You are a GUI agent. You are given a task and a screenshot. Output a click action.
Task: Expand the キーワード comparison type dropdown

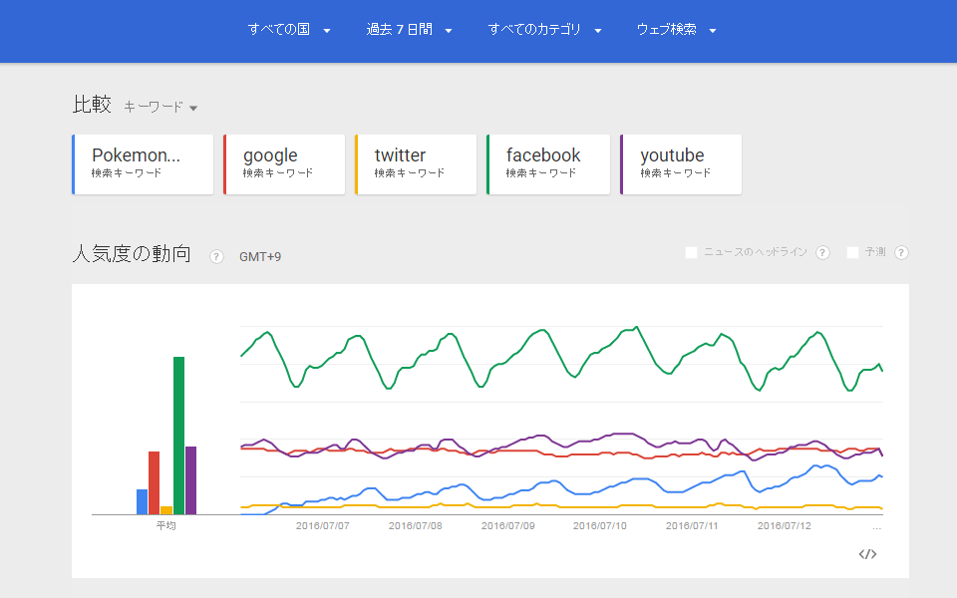coord(160,107)
